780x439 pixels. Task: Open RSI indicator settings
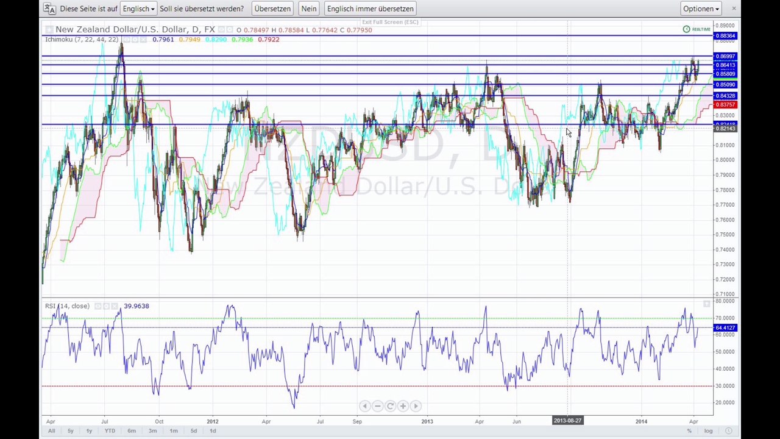click(106, 306)
